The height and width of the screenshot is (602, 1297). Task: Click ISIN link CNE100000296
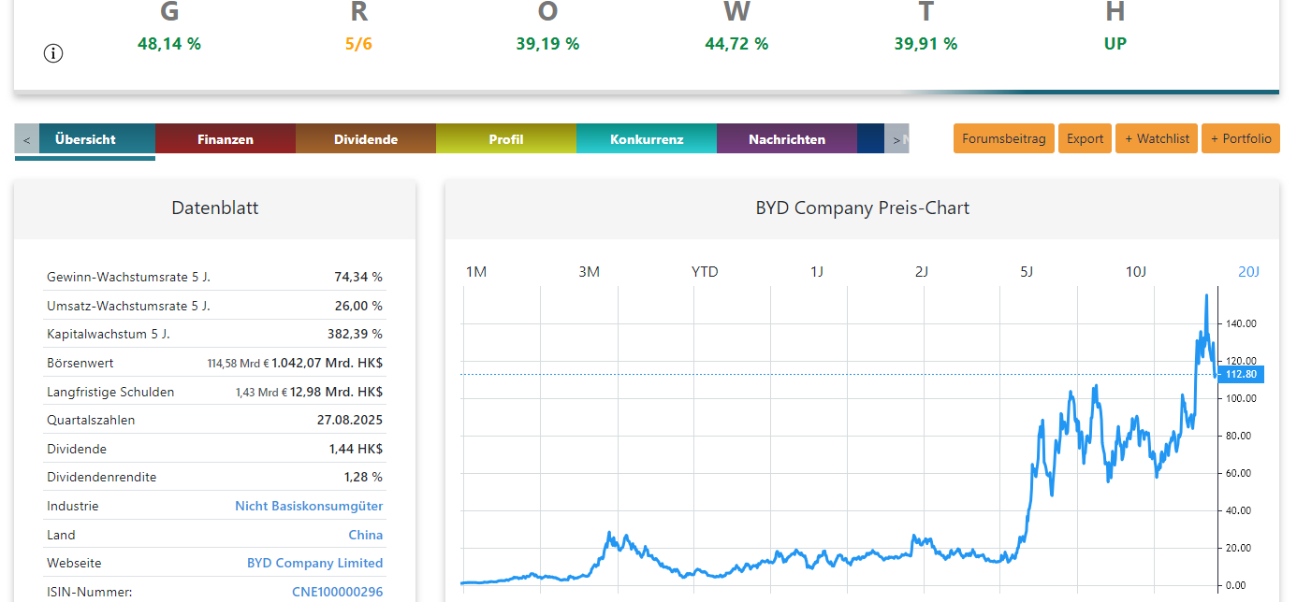[337, 592]
